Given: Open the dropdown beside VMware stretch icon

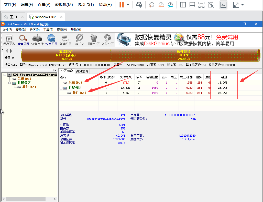Looking at the screenshot, I should click(243, 5).
